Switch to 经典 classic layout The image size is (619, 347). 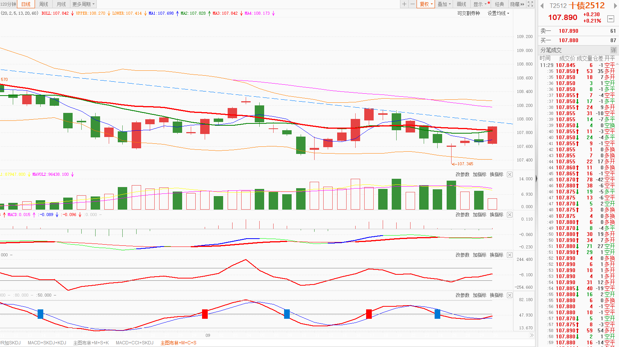click(499, 4)
